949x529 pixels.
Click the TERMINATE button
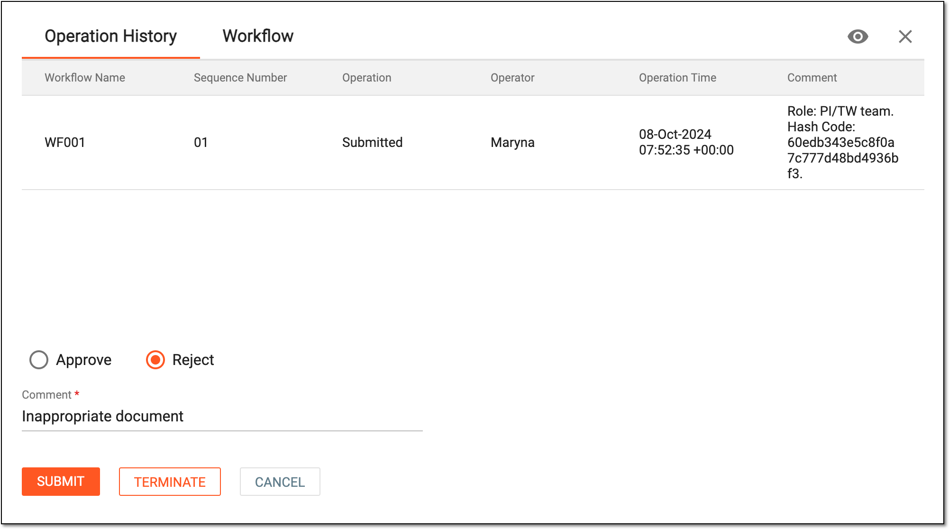pos(170,482)
